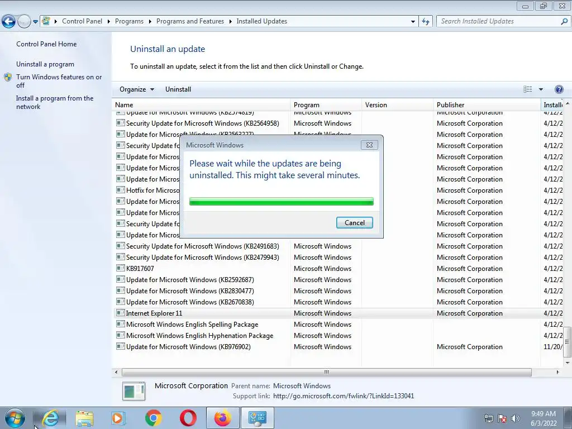Select Programs breadcrumb
Image resolution: width=572 pixels, height=429 pixels.
(x=129, y=21)
